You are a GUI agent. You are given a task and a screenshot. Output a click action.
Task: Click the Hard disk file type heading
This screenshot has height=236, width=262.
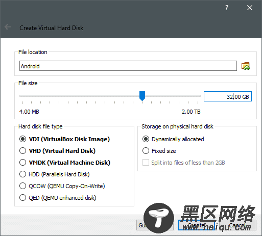tap(40, 126)
